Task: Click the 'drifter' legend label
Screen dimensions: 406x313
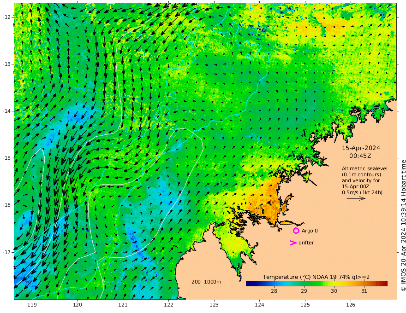Action: 306,243
